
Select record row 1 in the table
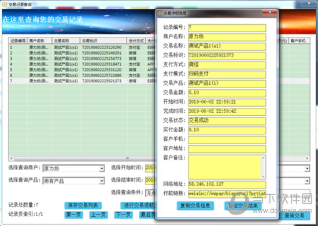(x=82, y=47)
